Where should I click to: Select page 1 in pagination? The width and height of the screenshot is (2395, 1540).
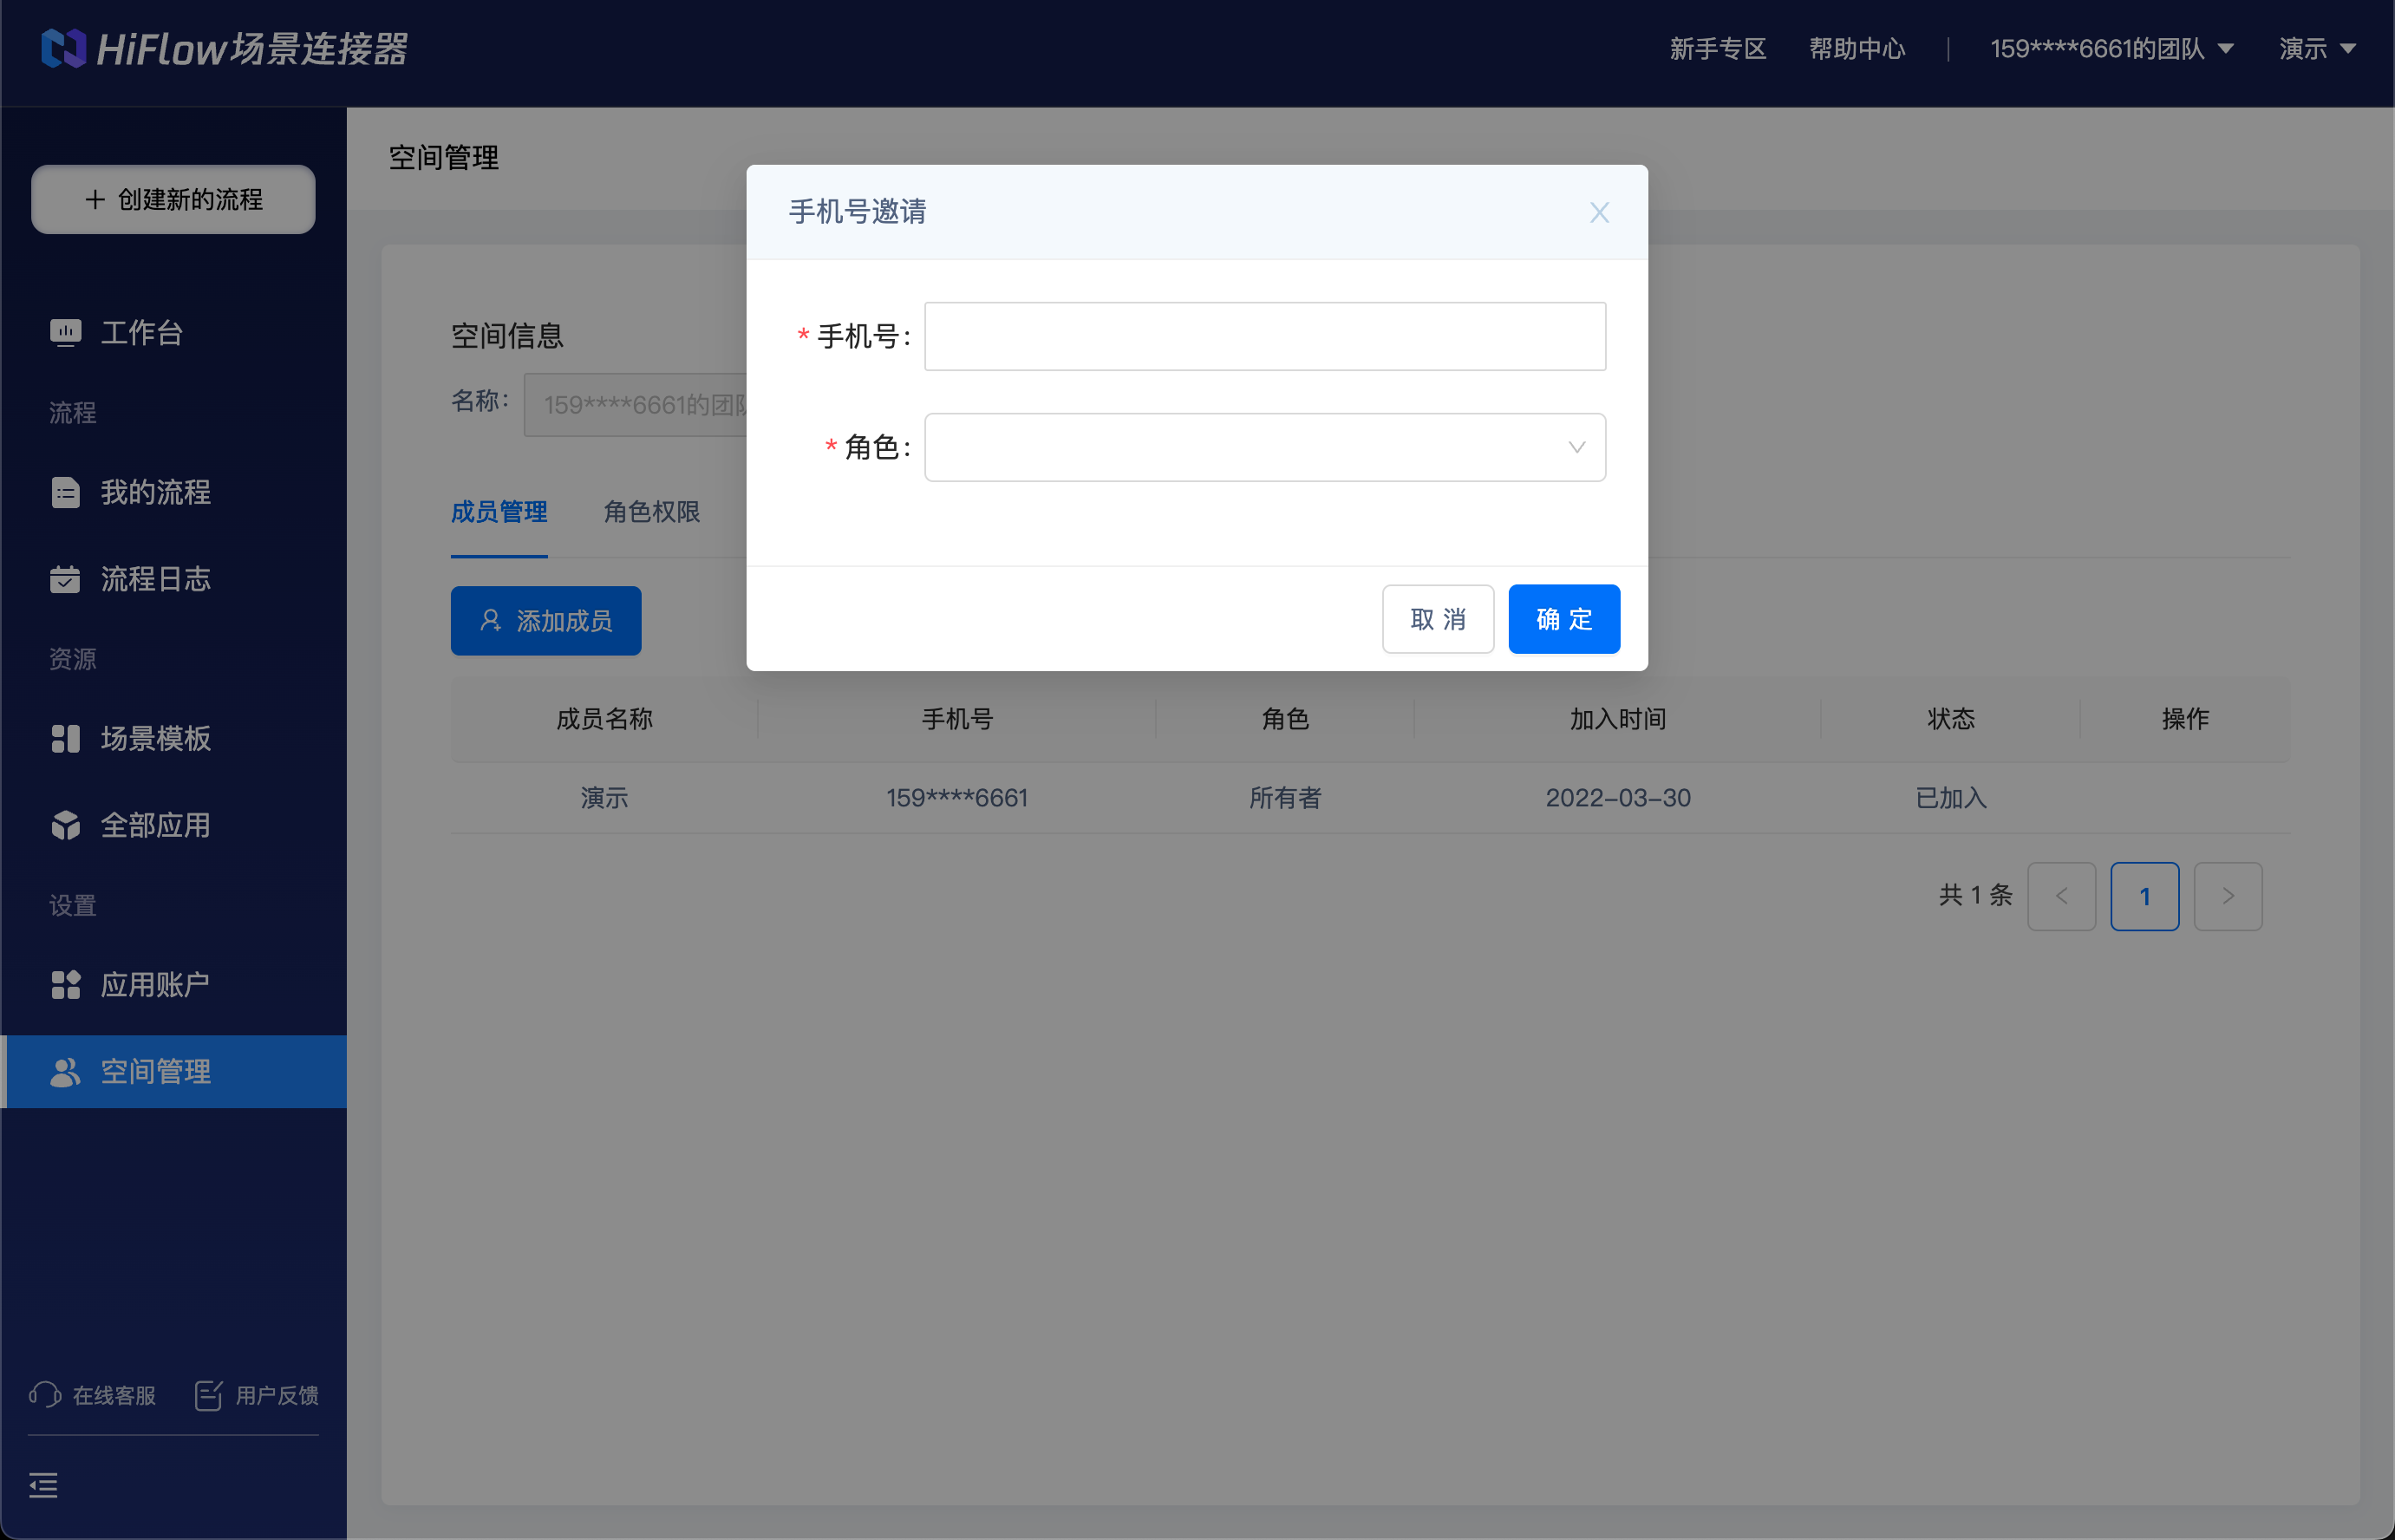click(2145, 896)
